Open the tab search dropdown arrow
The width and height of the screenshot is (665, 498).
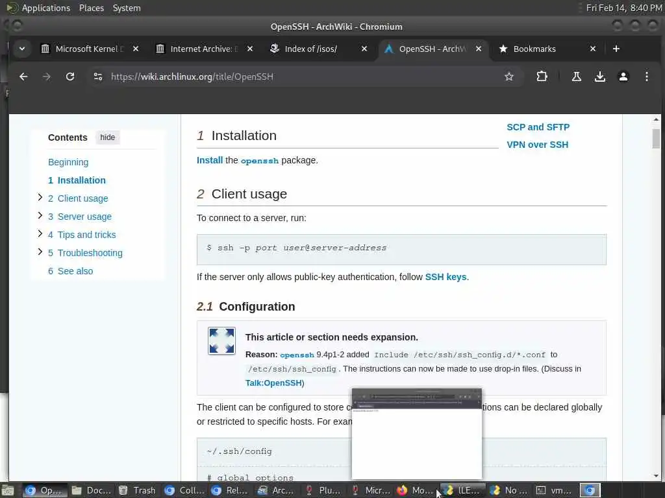(22, 49)
